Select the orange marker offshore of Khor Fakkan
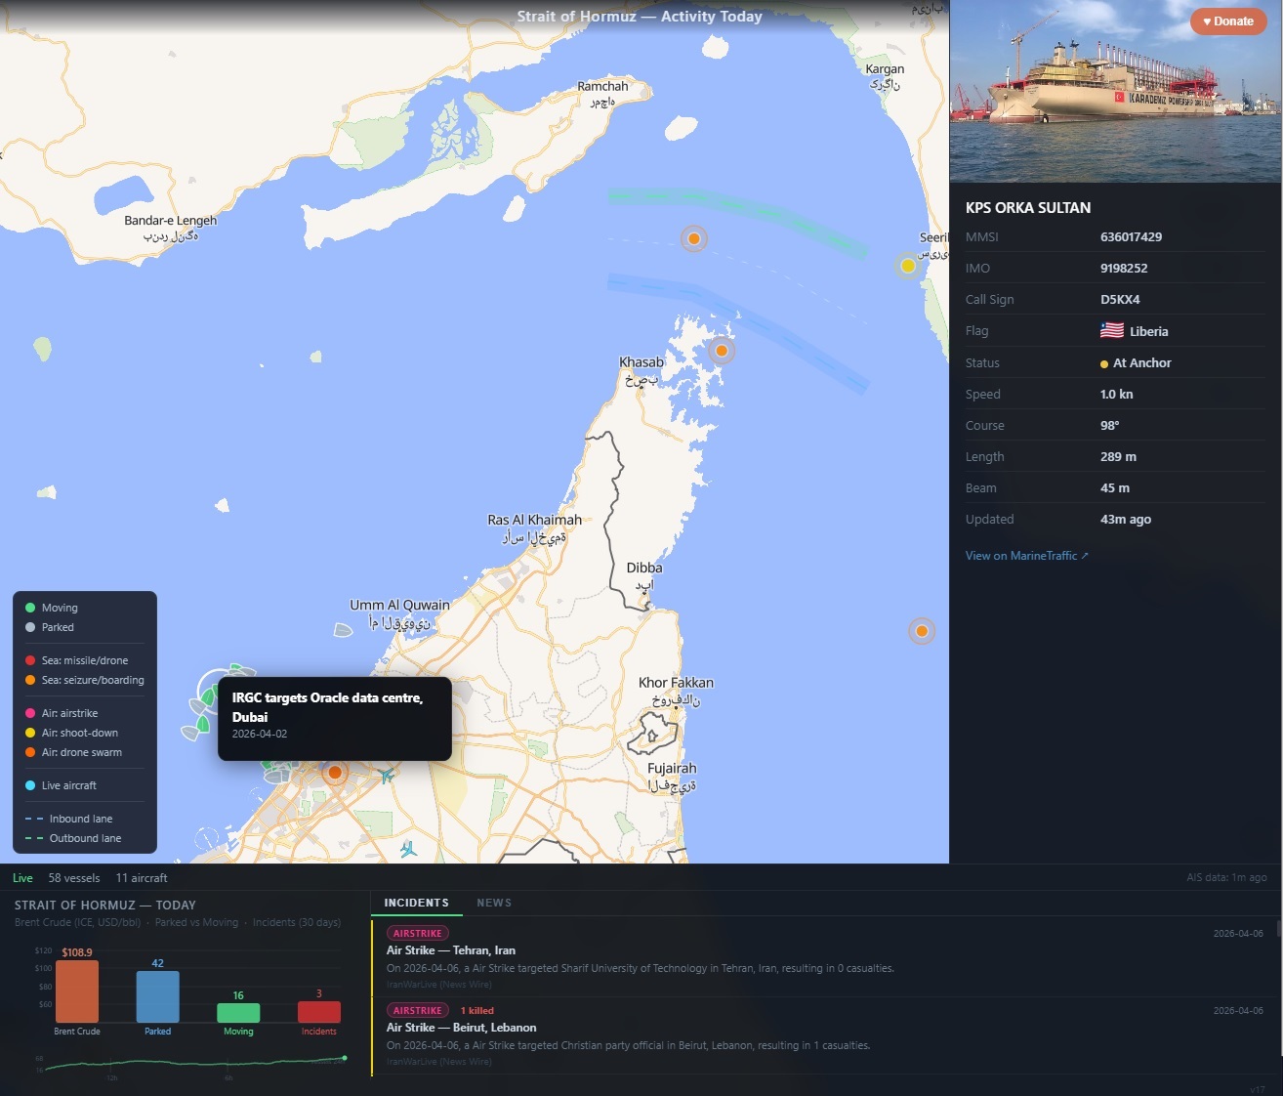 click(922, 631)
